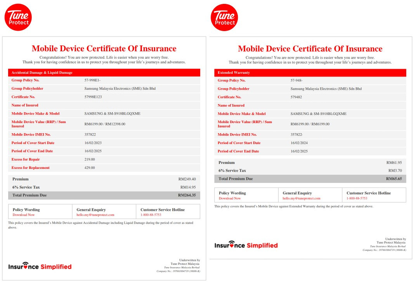Viewport: 419px width, 283px height.
Task: Click Group Policyholder name in Extended Warranty certificate
Action: pyautogui.click(x=326, y=89)
